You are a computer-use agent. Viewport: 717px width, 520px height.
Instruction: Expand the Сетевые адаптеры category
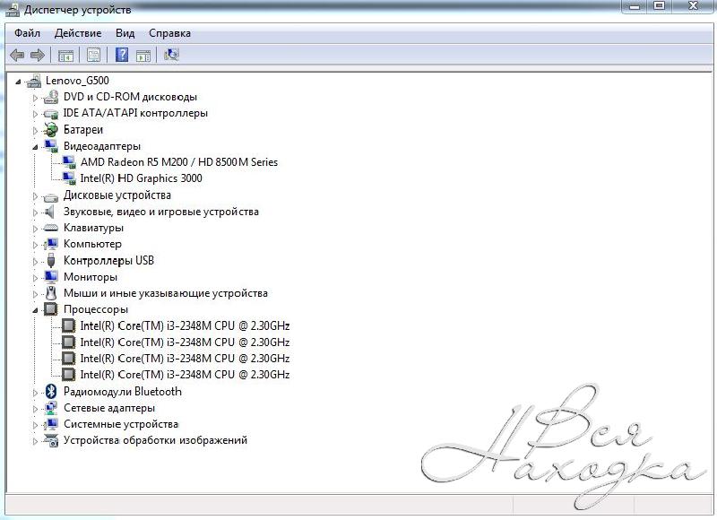[36, 408]
